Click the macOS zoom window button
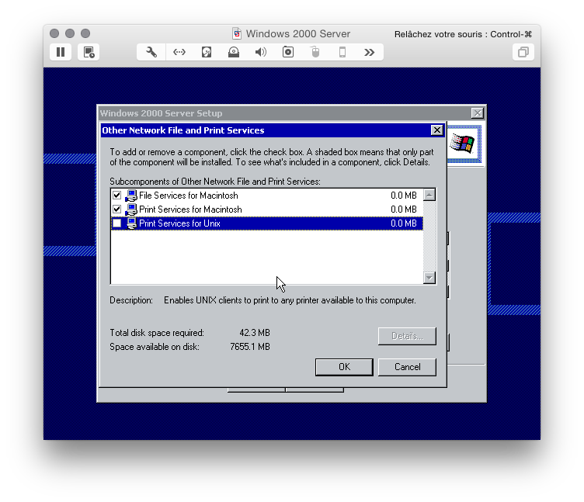The height and width of the screenshot is (502, 584). click(85, 33)
